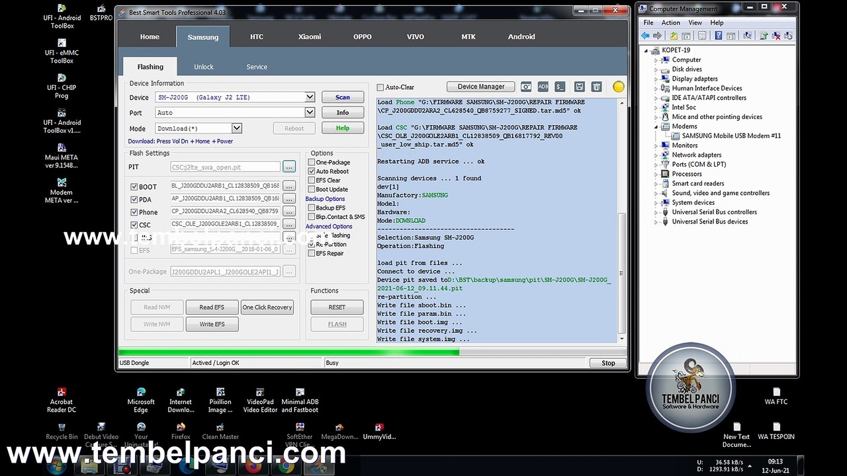The width and height of the screenshot is (847, 476).
Task: Enable the EFS Repair checkbox
Action: pos(312,253)
